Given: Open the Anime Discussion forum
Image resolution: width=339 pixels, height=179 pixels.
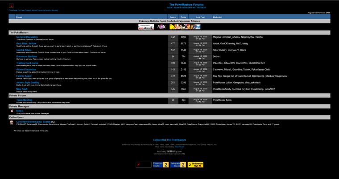Looking at the screenshot, I should click(26, 70).
